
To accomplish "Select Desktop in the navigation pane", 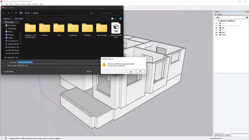I will click(x=11, y=23).
